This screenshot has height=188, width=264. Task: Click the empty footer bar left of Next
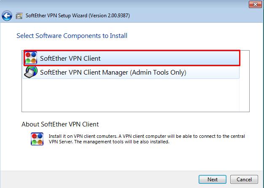[x=100, y=180]
